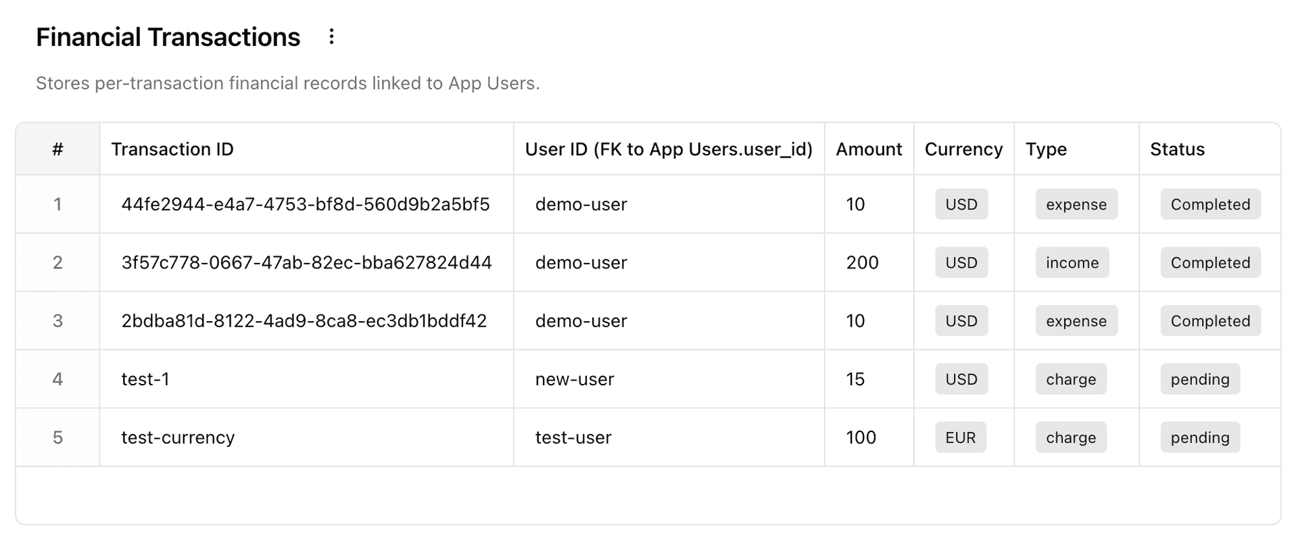1298x553 pixels.
Task: Click the USD tag in row 1
Action: [961, 204]
